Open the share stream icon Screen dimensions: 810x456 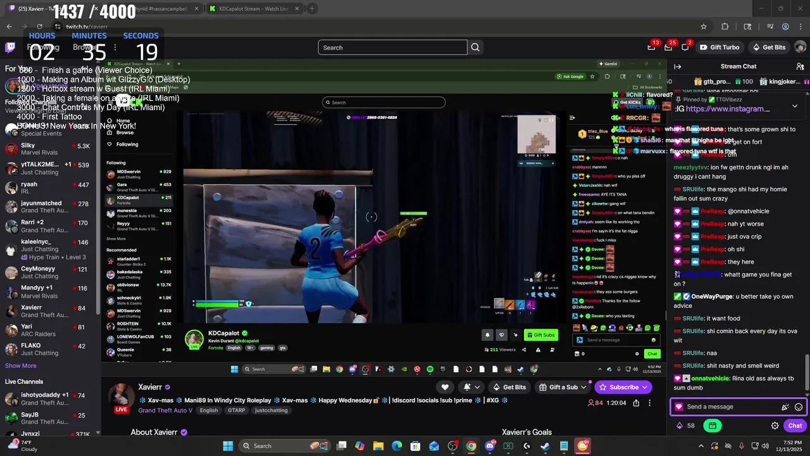636,403
